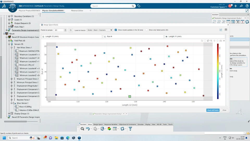
Task: Collapse the Von Mises Stress.1 node
Action: tap(12, 48)
